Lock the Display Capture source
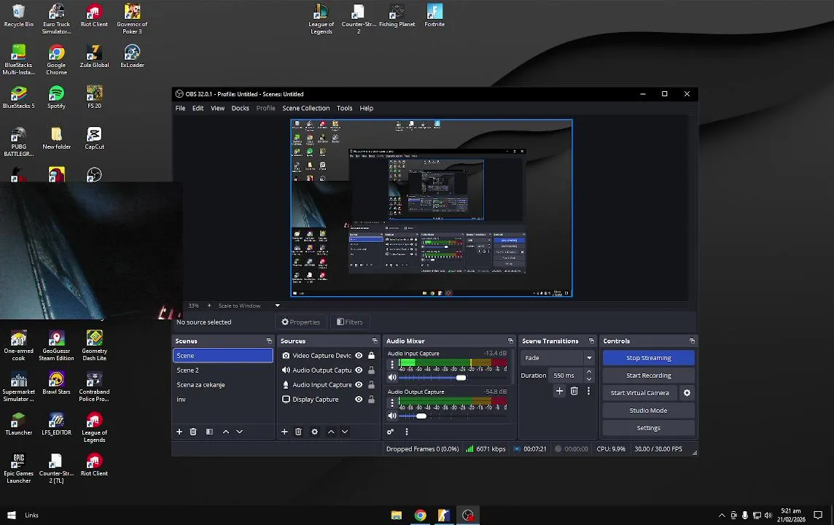834x525 pixels. coord(372,400)
